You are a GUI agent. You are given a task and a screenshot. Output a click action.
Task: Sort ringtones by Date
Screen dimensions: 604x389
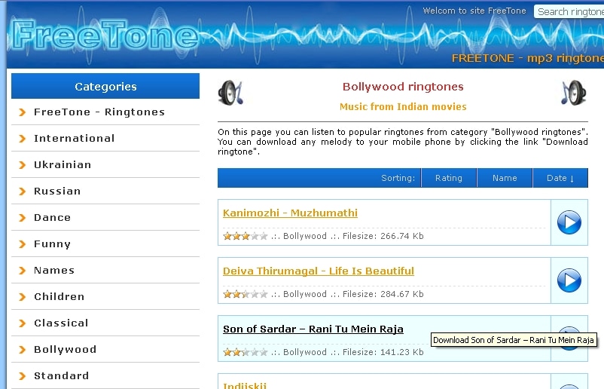pos(560,178)
